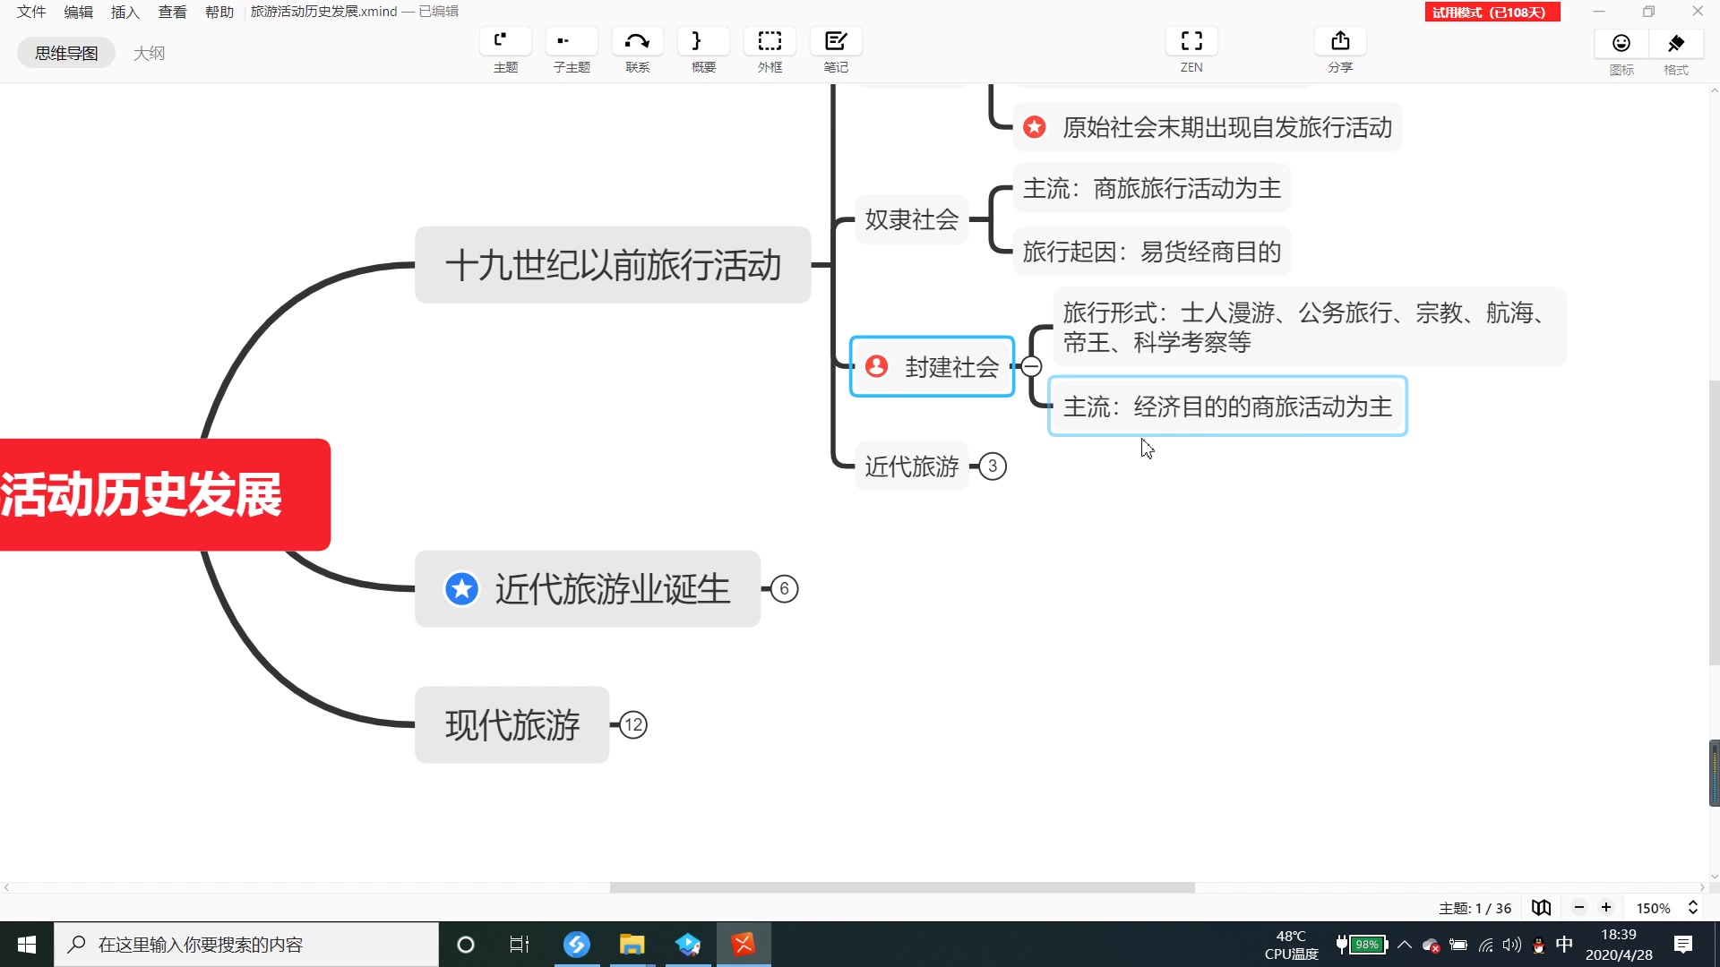Viewport: 1720px width, 967px height.
Task: Expand 近代旅游业诞生 branch with 6 children
Action: 785,589
